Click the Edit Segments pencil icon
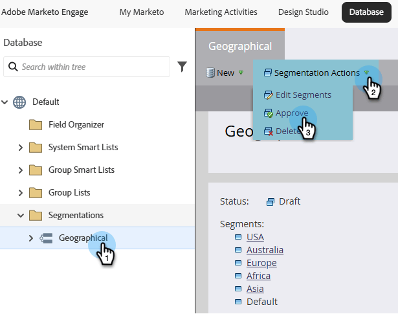Image resolution: width=398 pixels, height=314 pixels. click(x=269, y=95)
